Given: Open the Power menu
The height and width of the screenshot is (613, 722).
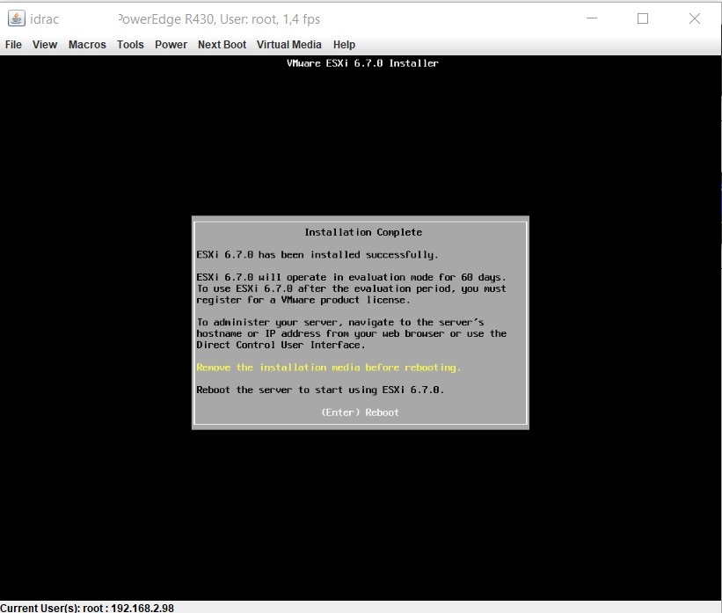Looking at the screenshot, I should tap(171, 45).
